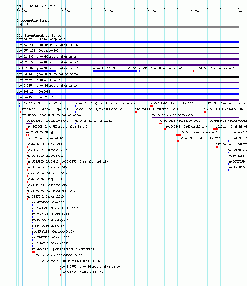Click the red nsv6538042 marker
The image size is (247, 286).
point(152,106)
